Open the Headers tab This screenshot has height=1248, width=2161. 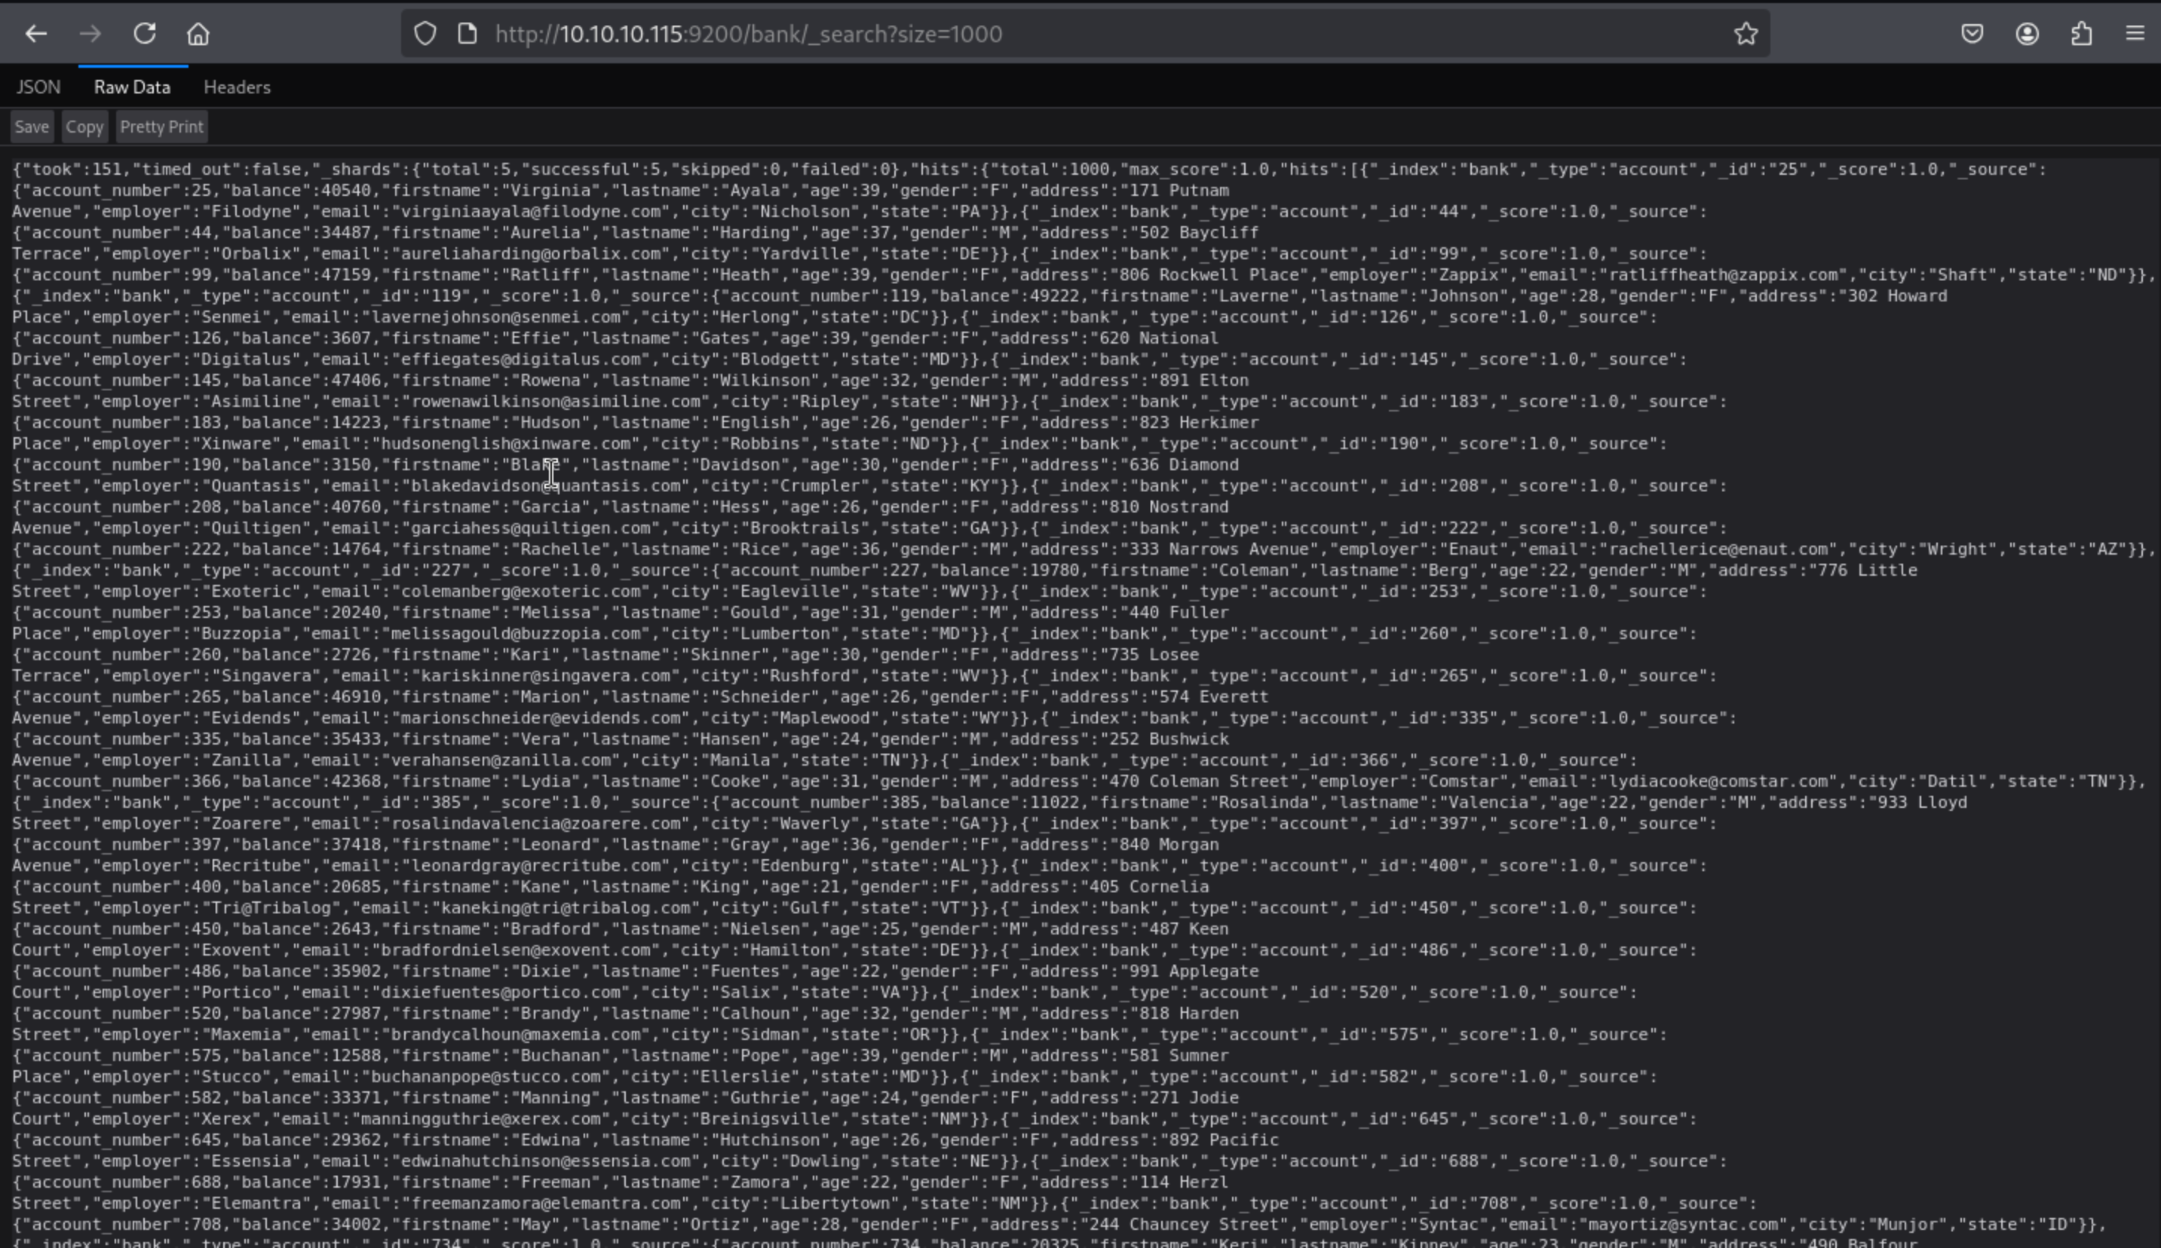click(x=237, y=87)
